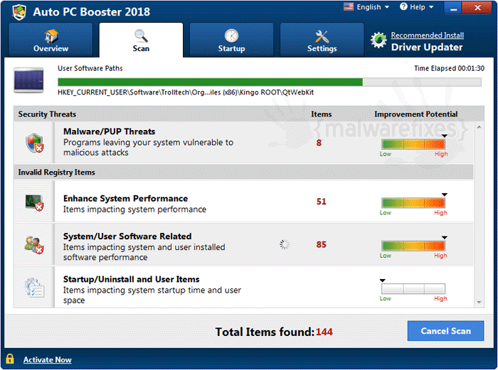The image size is (498, 370).
Task: Click the green scan progress bar
Action: point(270,82)
